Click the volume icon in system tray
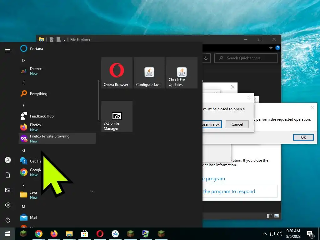 click(x=280, y=234)
